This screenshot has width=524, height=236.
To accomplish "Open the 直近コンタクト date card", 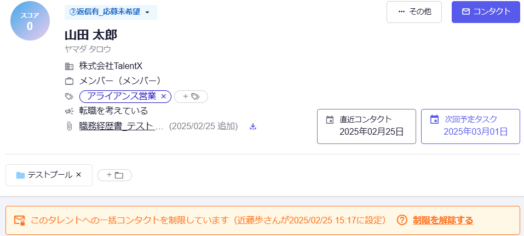I will coord(366,126).
